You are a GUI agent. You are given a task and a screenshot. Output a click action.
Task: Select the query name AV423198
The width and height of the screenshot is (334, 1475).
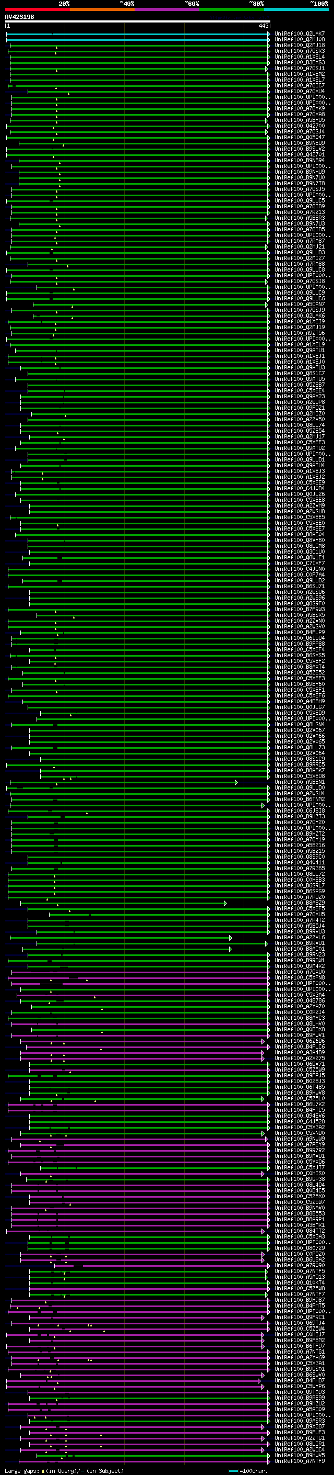coord(19,17)
